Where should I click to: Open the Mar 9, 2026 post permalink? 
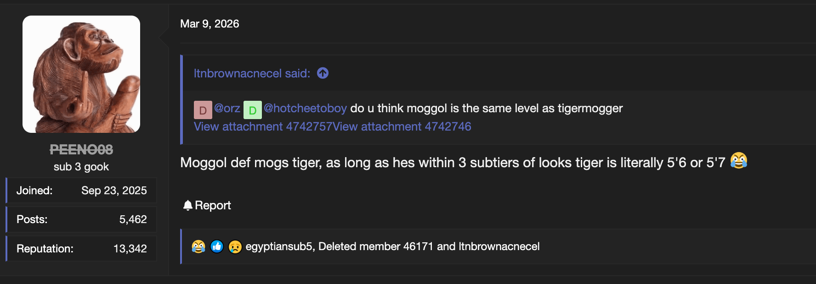tap(210, 24)
